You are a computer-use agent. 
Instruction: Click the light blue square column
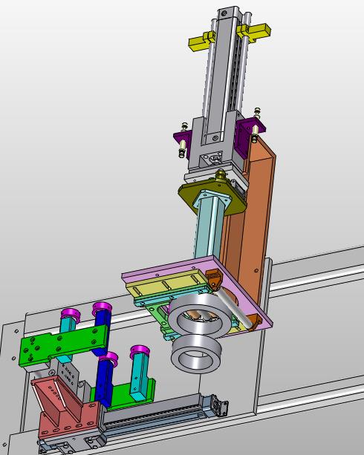click(x=209, y=226)
